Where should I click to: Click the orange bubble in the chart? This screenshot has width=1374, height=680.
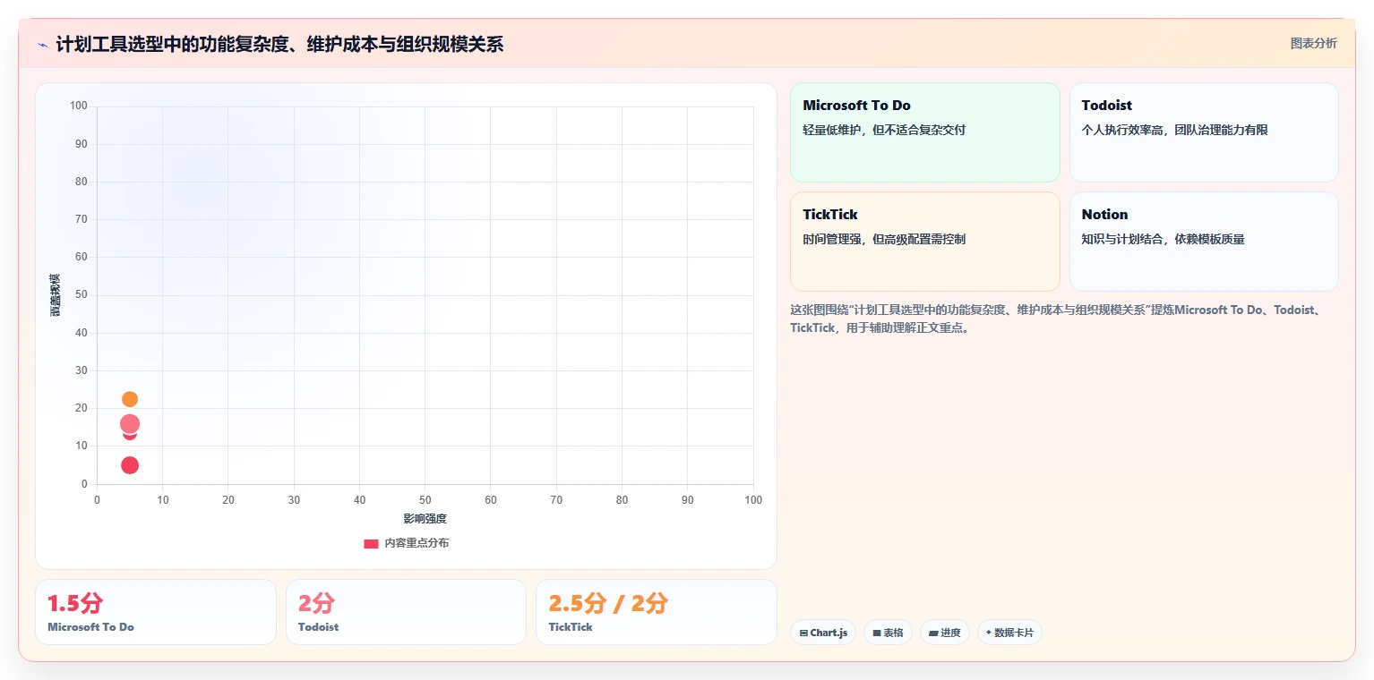130,399
